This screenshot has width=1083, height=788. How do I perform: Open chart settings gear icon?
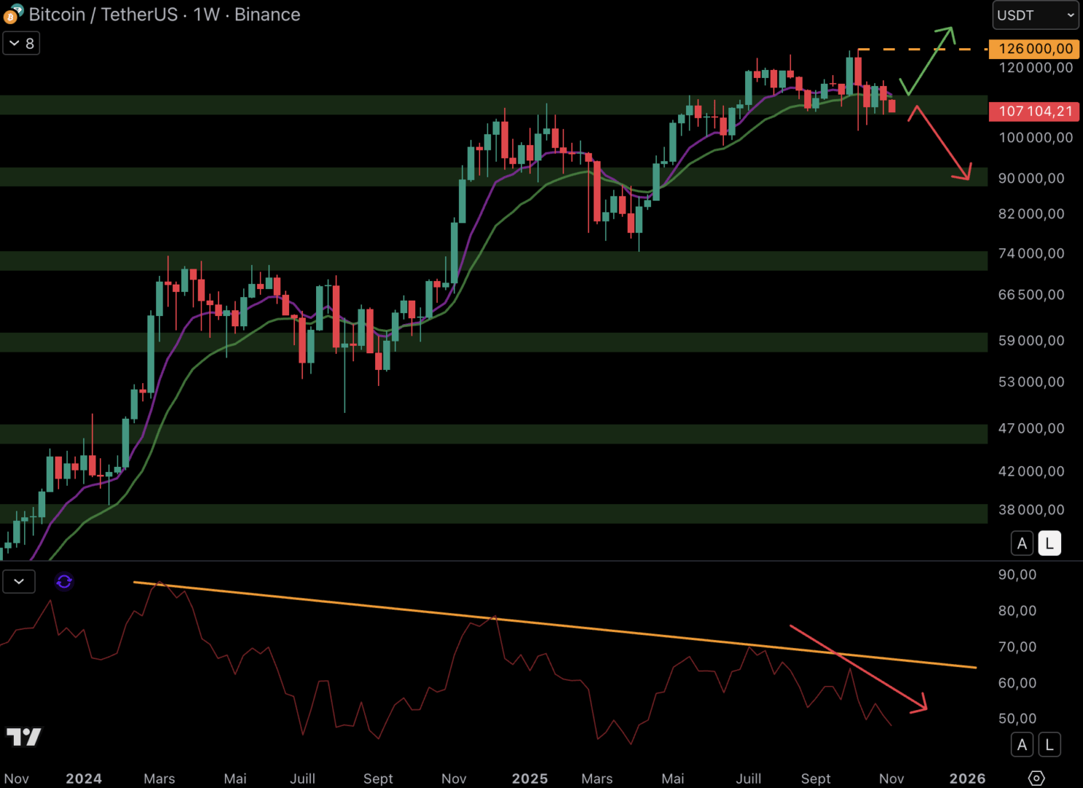tap(1036, 778)
